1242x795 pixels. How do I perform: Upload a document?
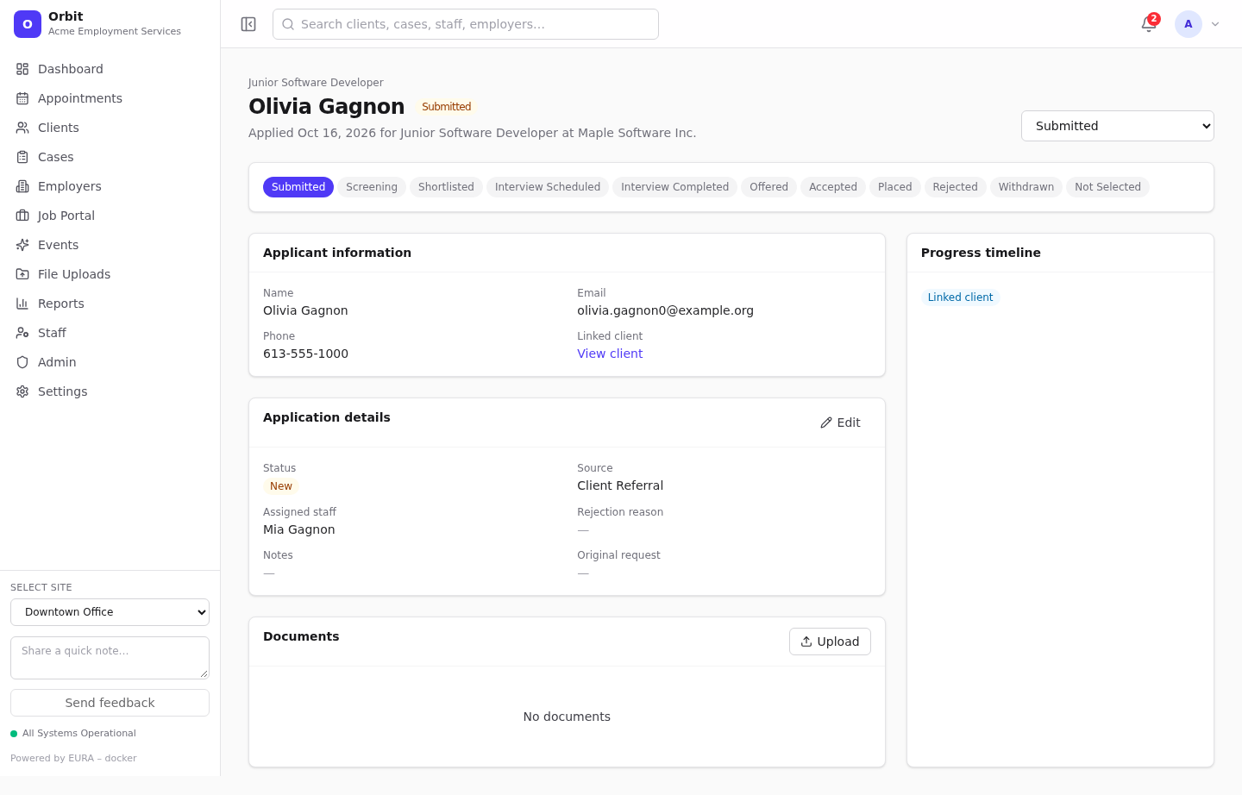click(830, 642)
